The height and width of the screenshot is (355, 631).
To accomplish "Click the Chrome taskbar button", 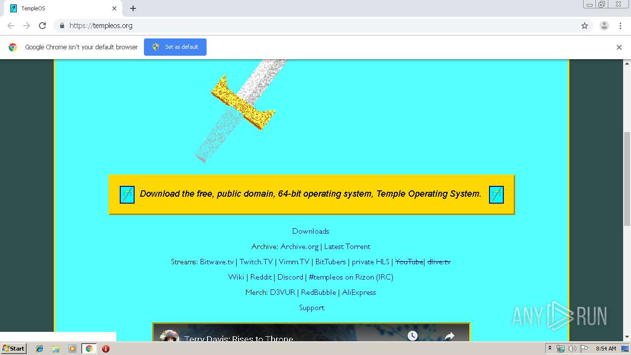I will click(x=89, y=349).
